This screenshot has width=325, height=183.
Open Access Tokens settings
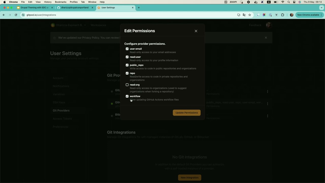62,119
